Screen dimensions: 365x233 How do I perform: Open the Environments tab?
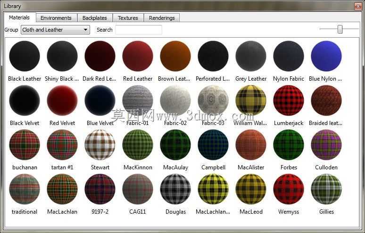click(56, 18)
